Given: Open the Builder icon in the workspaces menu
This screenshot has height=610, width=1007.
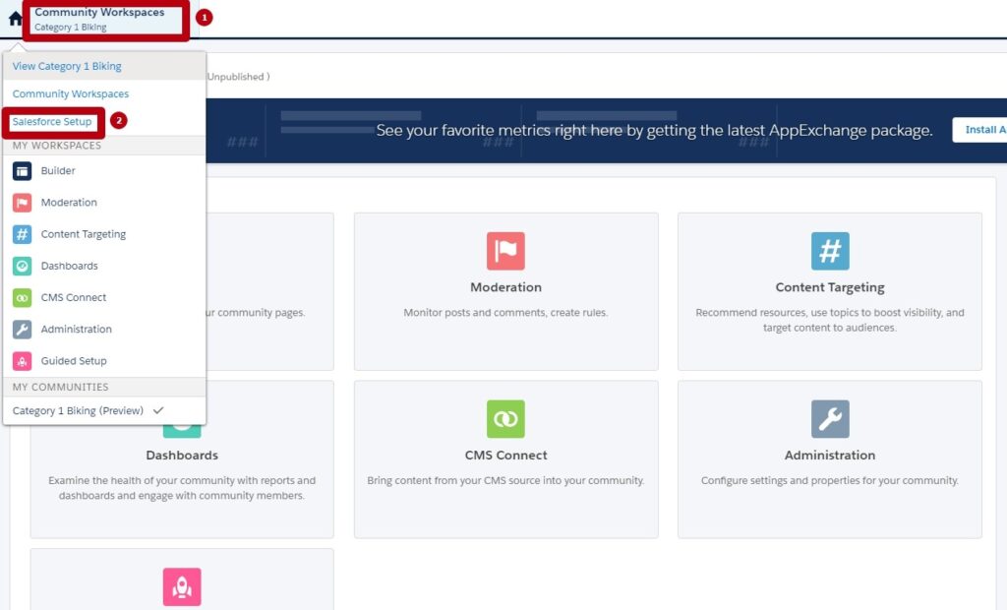Looking at the screenshot, I should (22, 171).
